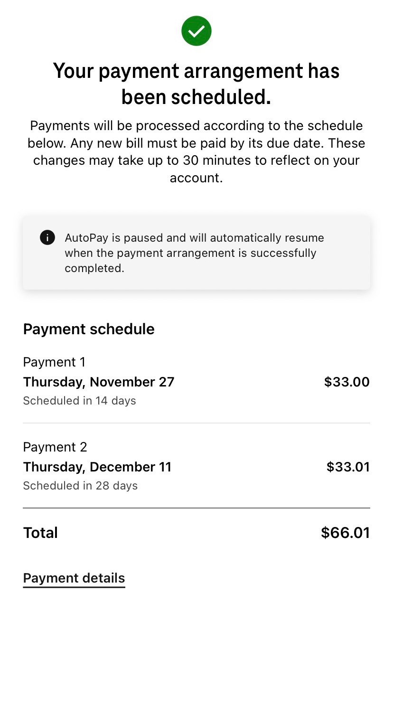
Task: Click the divider line above Total
Action: point(196,508)
